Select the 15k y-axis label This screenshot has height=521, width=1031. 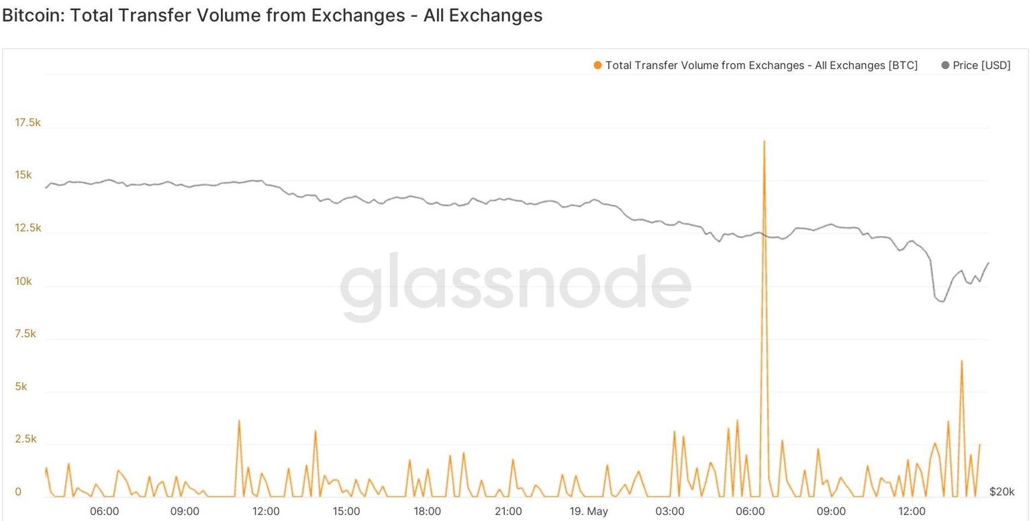coord(22,176)
